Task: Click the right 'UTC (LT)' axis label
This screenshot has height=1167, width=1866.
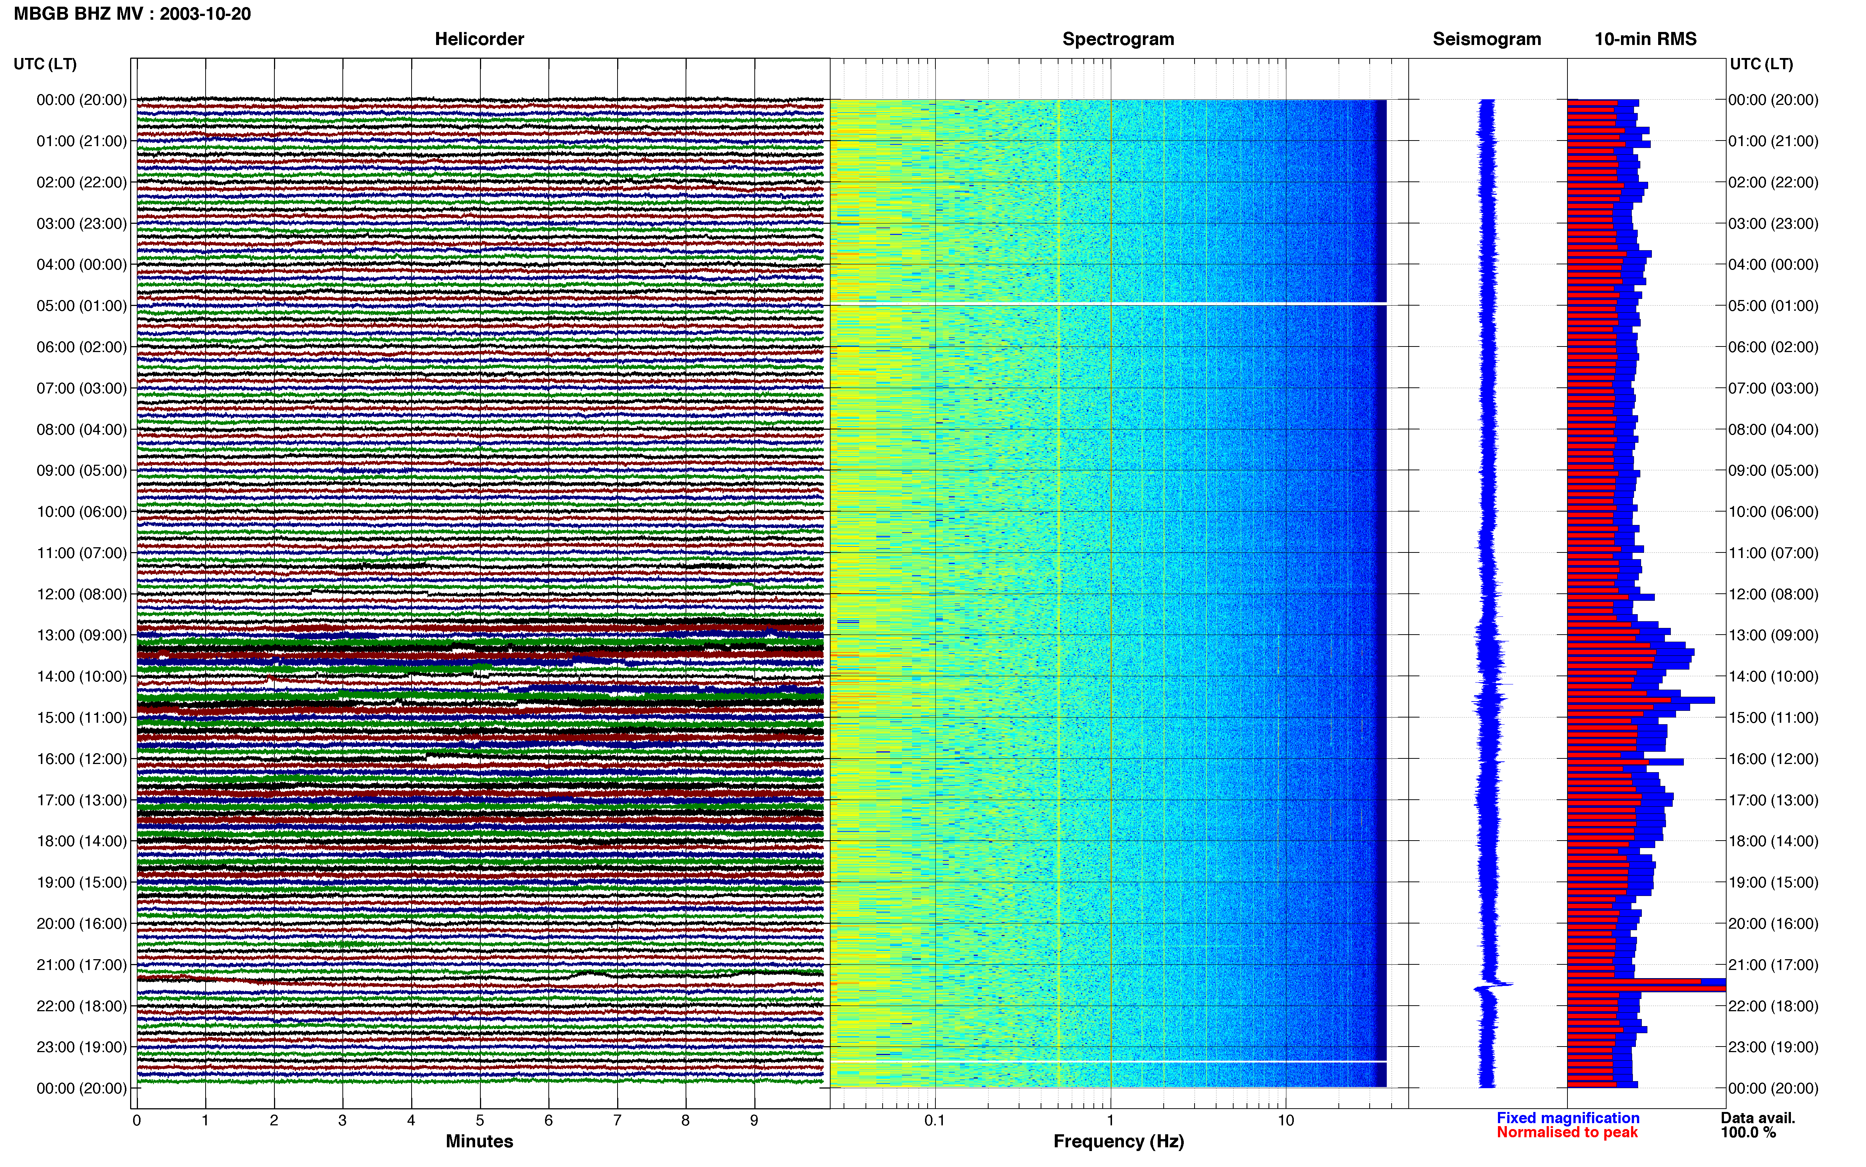Action: pos(1761,64)
